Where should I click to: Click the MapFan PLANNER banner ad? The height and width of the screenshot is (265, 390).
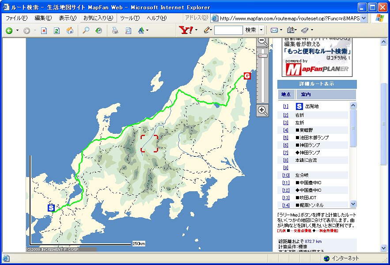click(x=317, y=57)
